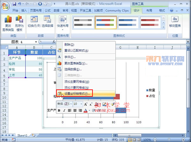Screen dimensions: 191x142
Task: Switch Row/Column of chart data
Action: 34,21
